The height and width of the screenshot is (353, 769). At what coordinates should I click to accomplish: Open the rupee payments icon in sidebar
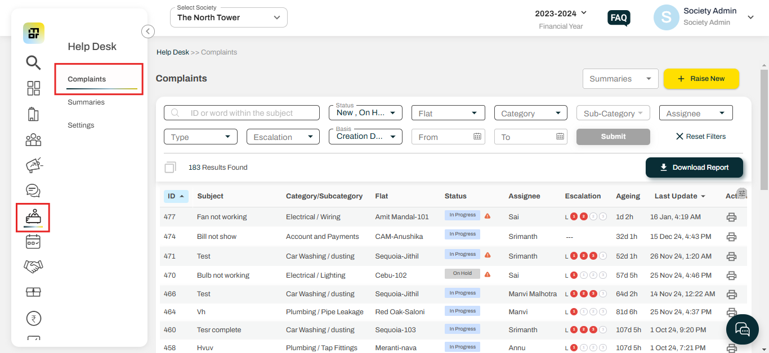34,319
